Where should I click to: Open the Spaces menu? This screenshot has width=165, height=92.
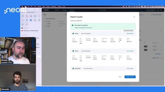pyautogui.click(x=39, y=6)
